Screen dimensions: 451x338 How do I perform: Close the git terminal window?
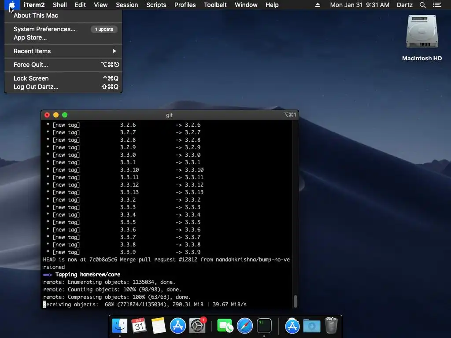click(x=47, y=115)
